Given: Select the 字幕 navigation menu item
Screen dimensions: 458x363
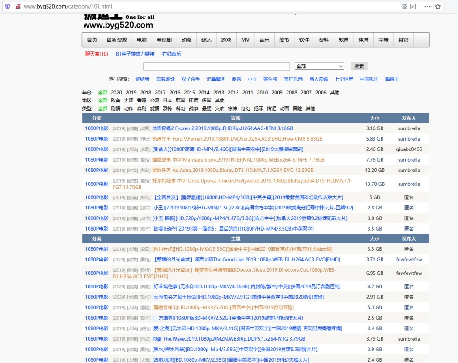Looking at the screenshot, I should pos(383,40).
